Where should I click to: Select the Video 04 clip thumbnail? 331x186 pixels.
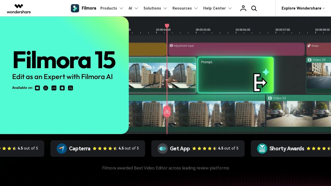(x=319, y=75)
